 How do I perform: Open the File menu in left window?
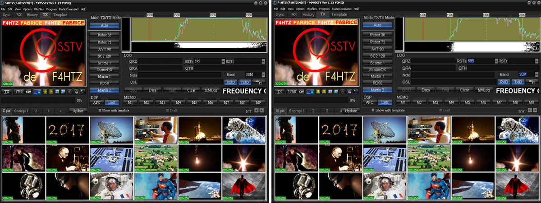coord(4,9)
